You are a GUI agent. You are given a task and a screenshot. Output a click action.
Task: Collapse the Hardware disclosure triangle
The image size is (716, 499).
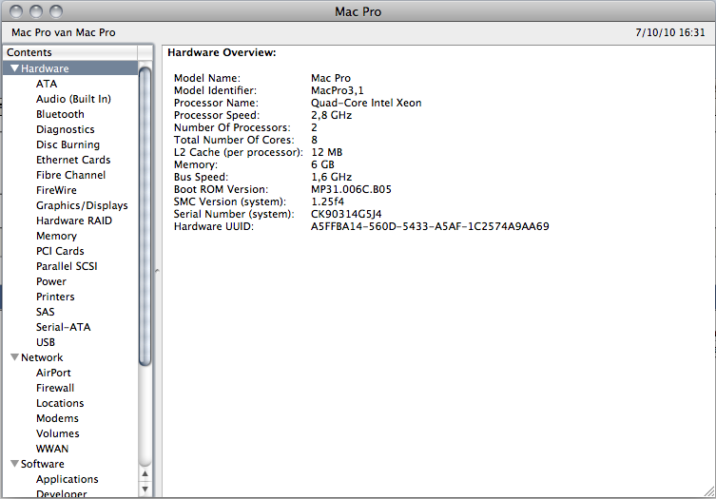[x=14, y=68]
